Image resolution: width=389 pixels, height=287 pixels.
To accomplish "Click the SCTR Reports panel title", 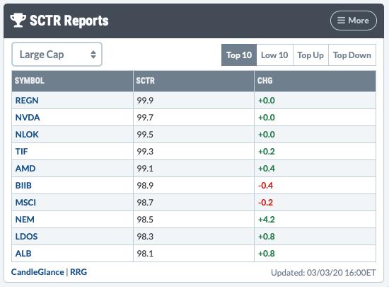I will pos(69,21).
